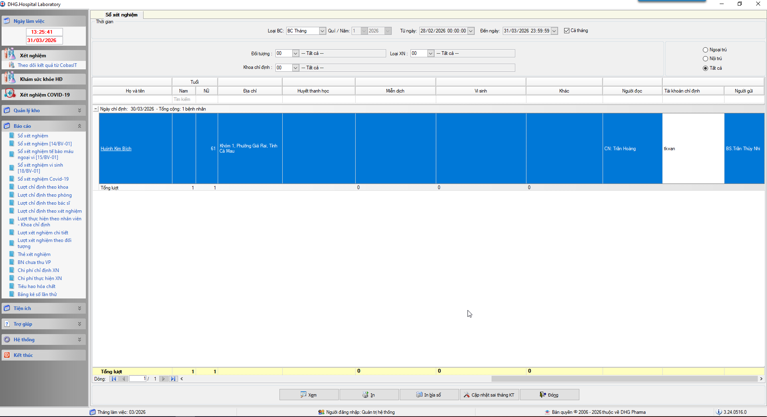This screenshot has height=417, width=767.
Task: Select Ngoại trú radio button
Action: (705, 50)
